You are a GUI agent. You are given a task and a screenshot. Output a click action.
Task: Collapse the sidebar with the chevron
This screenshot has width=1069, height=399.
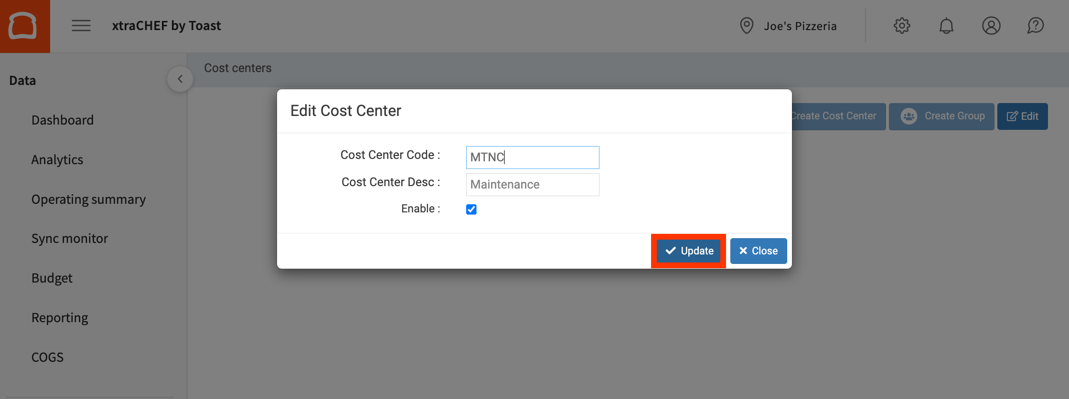tap(180, 79)
